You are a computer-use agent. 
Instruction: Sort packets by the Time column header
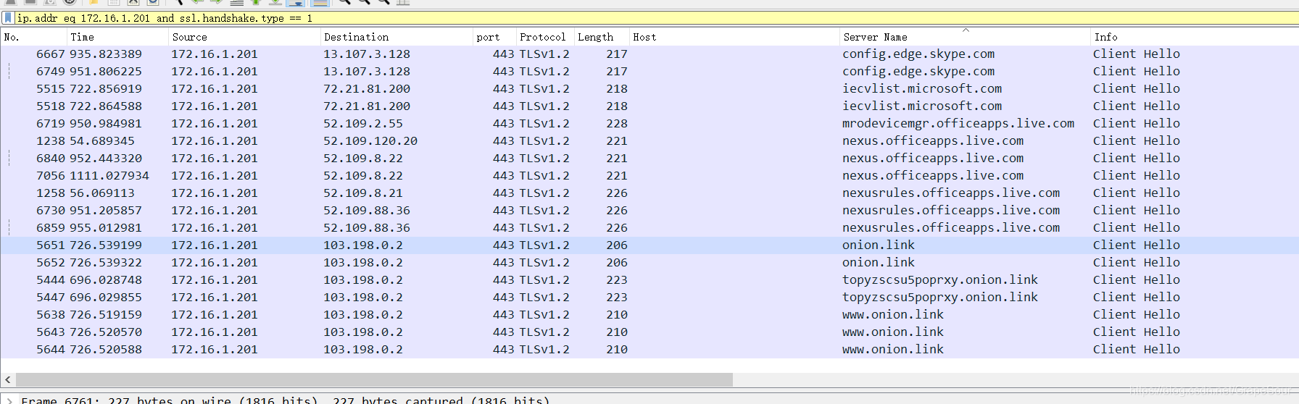coord(117,37)
